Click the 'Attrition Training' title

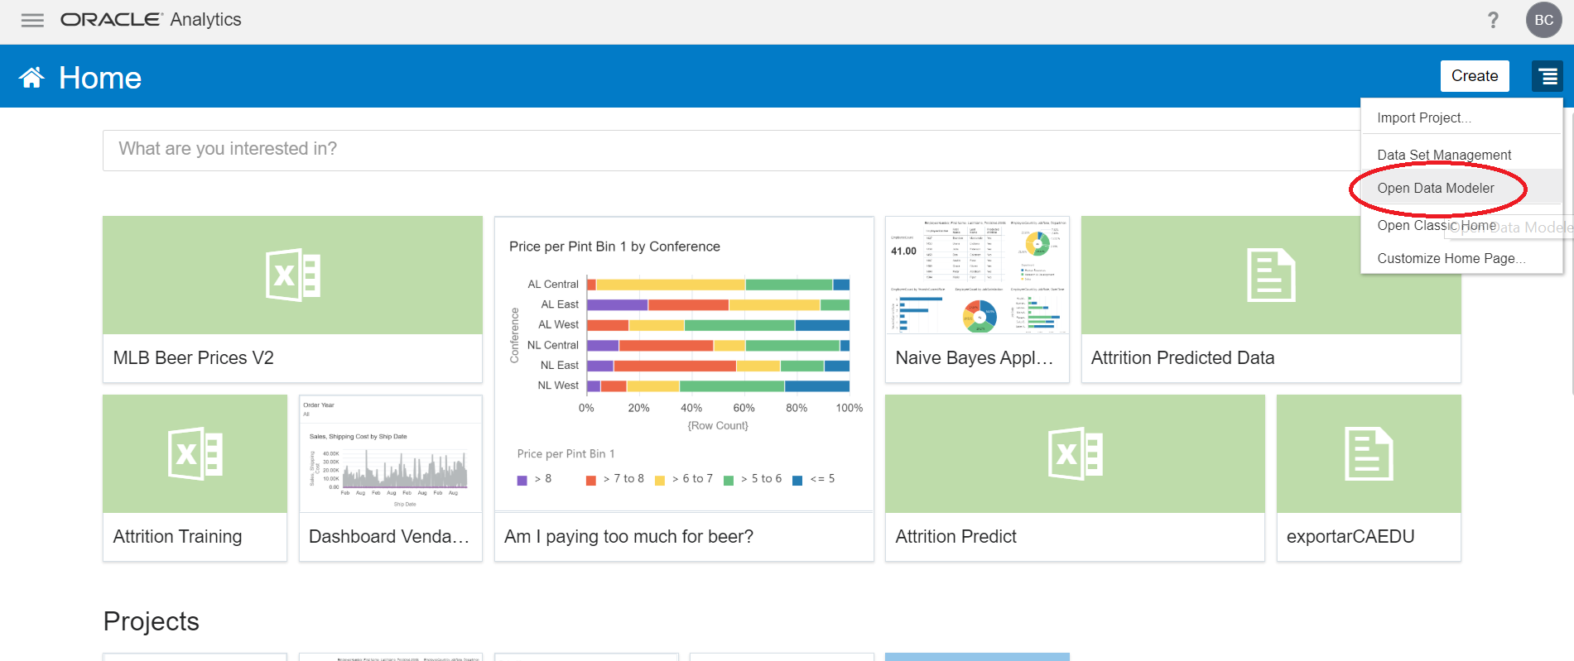[177, 537]
